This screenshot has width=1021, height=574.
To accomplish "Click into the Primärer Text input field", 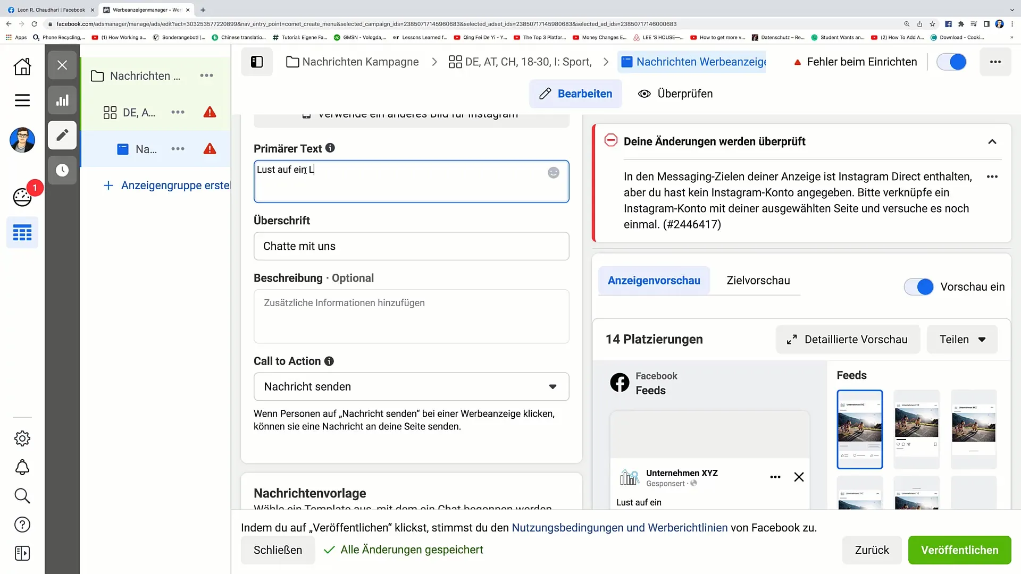I will pos(411,181).
